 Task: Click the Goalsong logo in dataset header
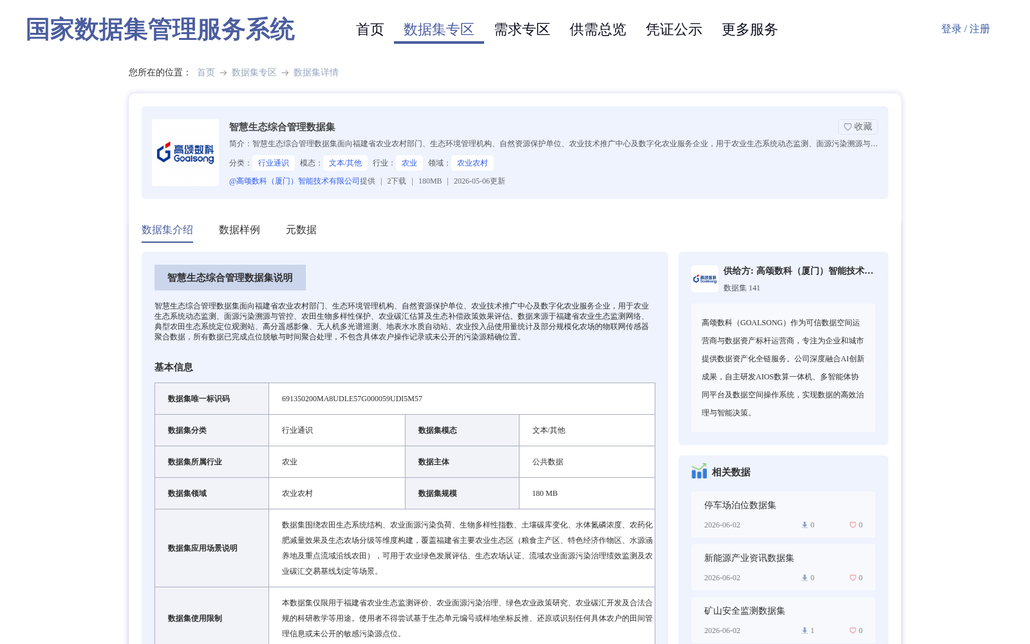[185, 153]
